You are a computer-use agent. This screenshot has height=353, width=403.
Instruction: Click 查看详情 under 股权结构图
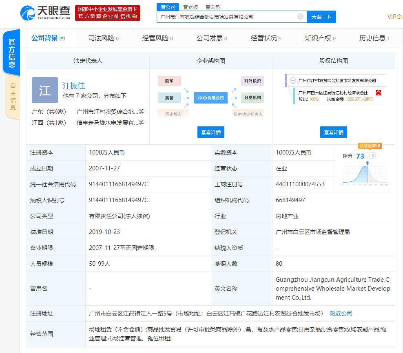click(334, 132)
